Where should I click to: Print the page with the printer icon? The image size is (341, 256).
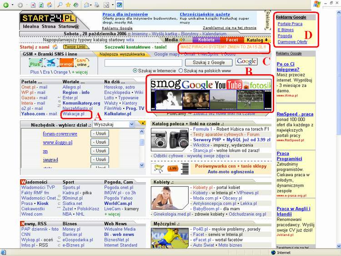pos(96,5)
